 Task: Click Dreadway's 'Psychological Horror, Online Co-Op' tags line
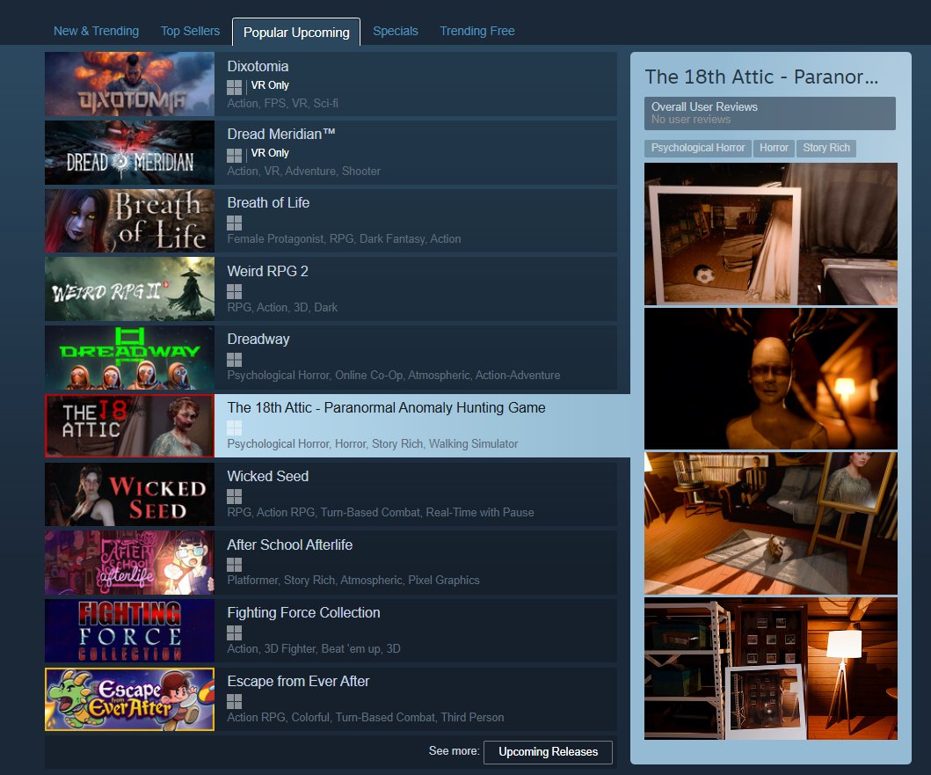pos(394,376)
